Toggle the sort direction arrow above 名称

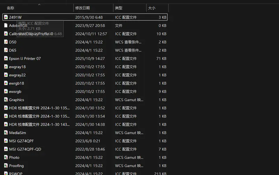39,5
